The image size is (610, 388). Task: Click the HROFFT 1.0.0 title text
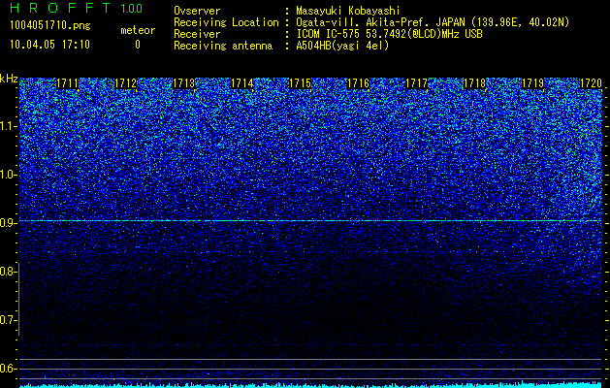(x=77, y=8)
